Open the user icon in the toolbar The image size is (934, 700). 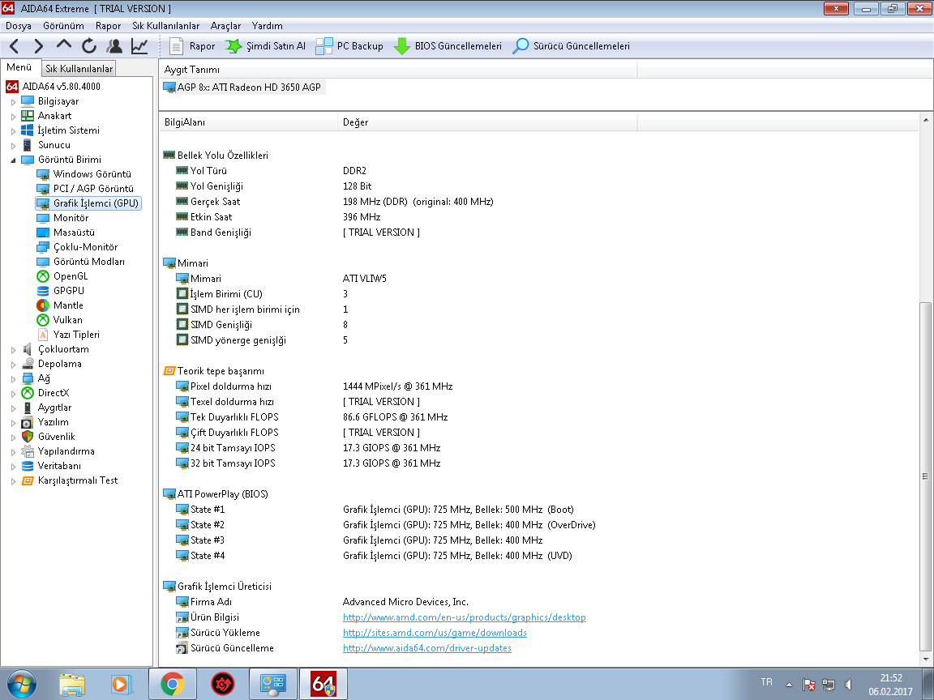(114, 46)
